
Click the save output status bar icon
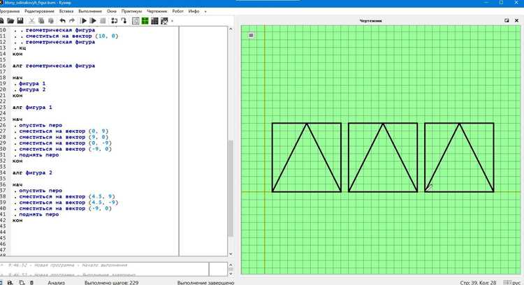tap(10, 283)
